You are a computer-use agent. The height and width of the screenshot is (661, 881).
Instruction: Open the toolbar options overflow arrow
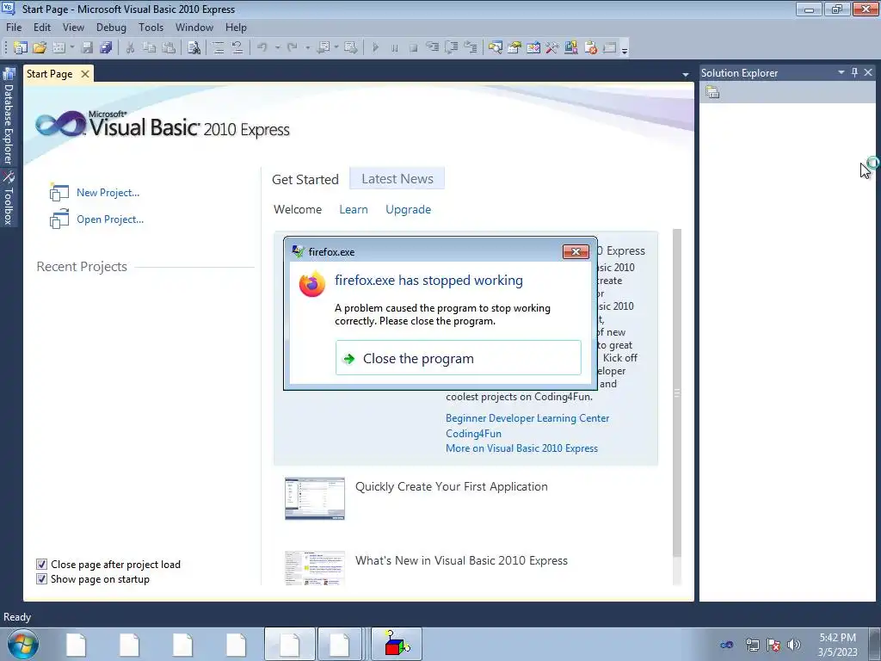(625, 51)
